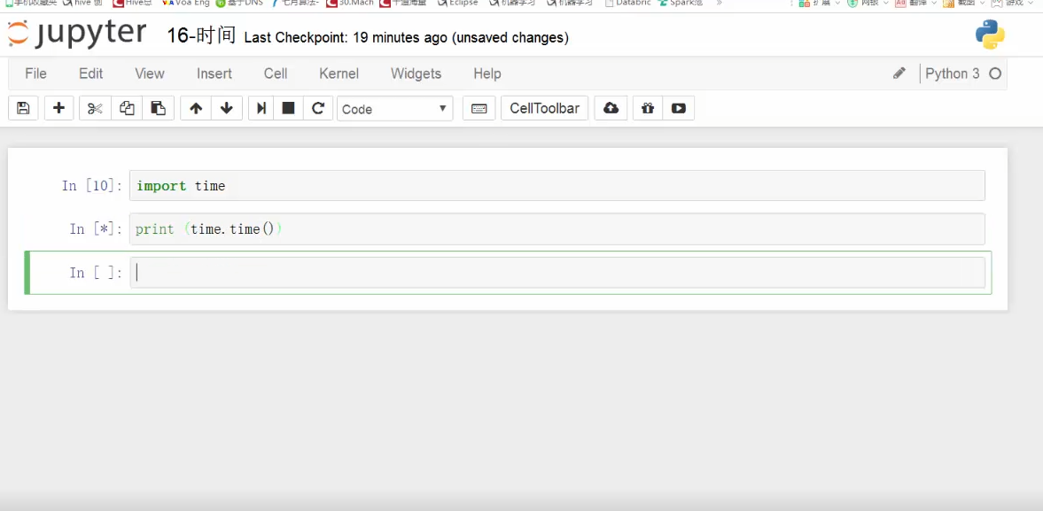Click the CellToolbar button
This screenshot has height=511, width=1043.
pyautogui.click(x=544, y=108)
